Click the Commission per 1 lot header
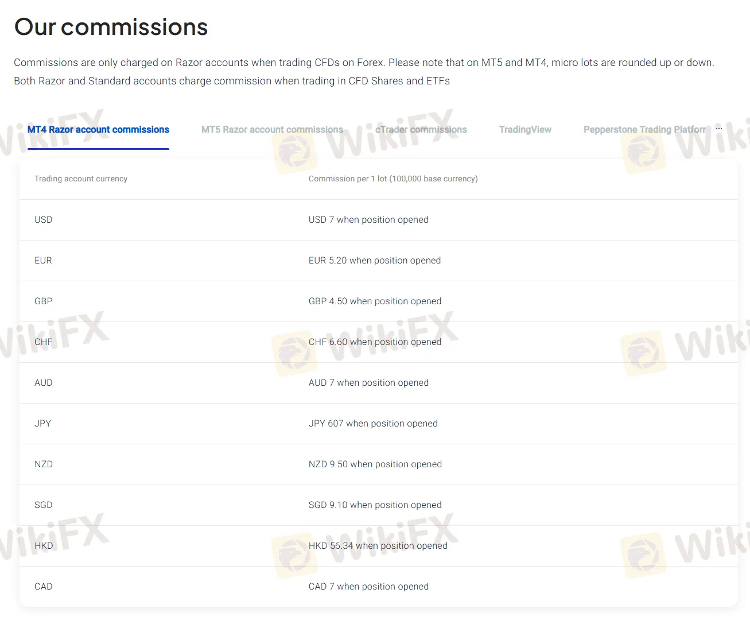Image resolution: width=750 pixels, height=624 pixels. pyautogui.click(x=393, y=179)
